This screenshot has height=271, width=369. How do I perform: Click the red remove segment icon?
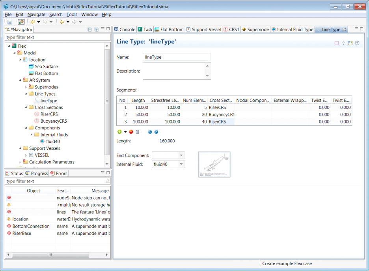131,132
